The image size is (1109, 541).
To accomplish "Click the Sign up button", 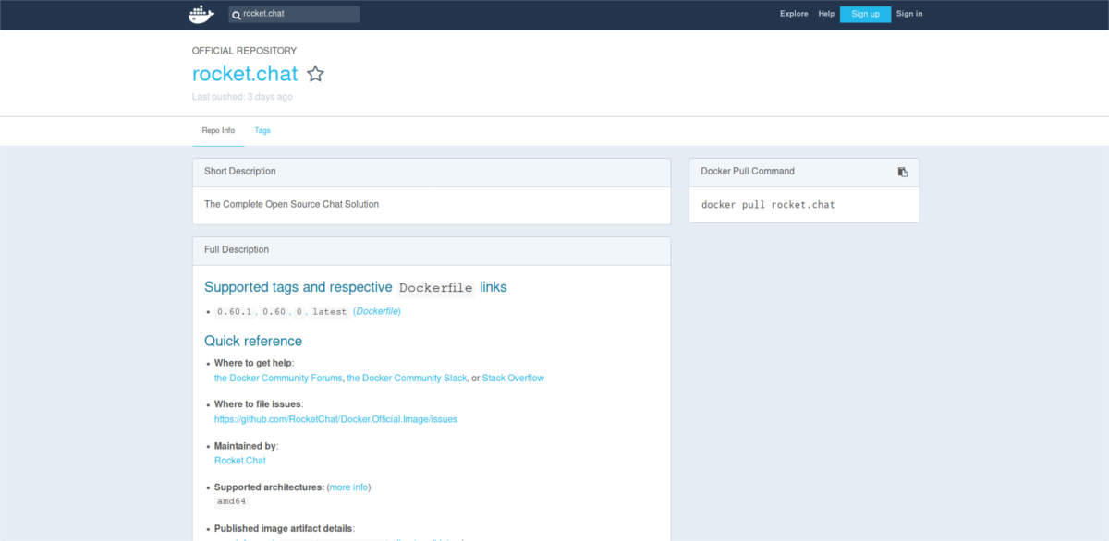I will click(x=865, y=14).
